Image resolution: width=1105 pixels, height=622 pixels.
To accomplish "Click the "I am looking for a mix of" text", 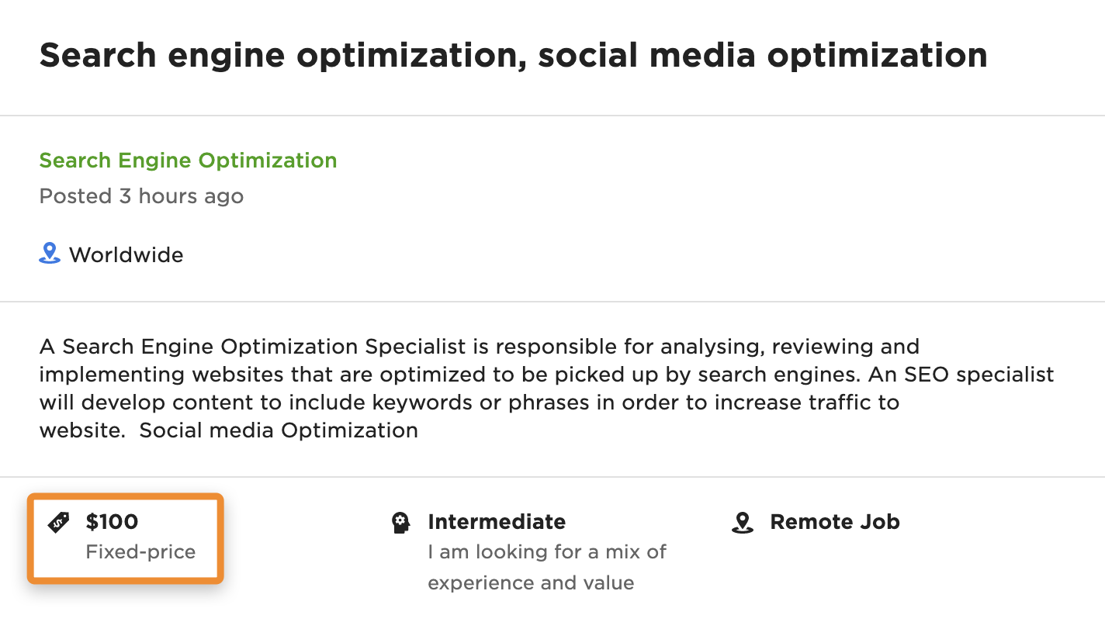I will pos(547,552).
